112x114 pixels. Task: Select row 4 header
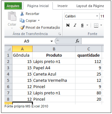click(x=8, y=74)
